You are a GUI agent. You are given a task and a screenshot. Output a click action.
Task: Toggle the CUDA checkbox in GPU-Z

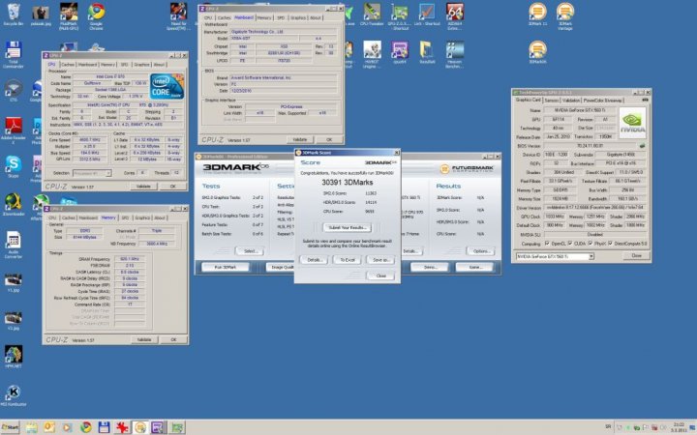[570, 244]
